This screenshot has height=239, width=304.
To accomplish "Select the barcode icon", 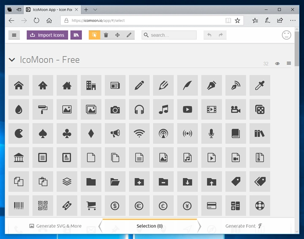I will pos(19,206).
